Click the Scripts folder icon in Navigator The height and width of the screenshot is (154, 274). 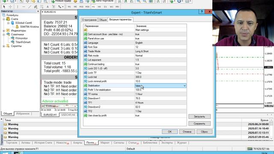tap(8, 46)
